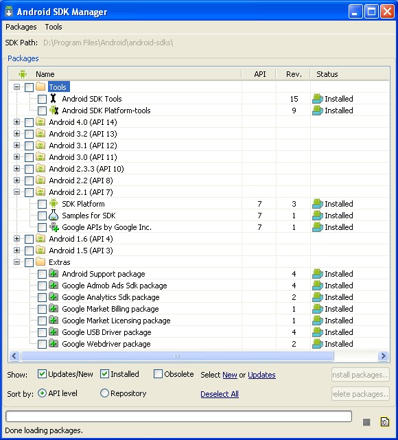
Task: Collapse the Android 2.1 (API 7) node
Action: (17, 192)
